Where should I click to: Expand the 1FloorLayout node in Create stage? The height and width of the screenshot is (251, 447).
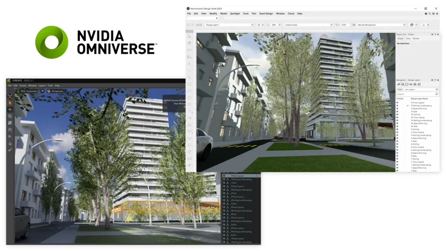point(224,176)
